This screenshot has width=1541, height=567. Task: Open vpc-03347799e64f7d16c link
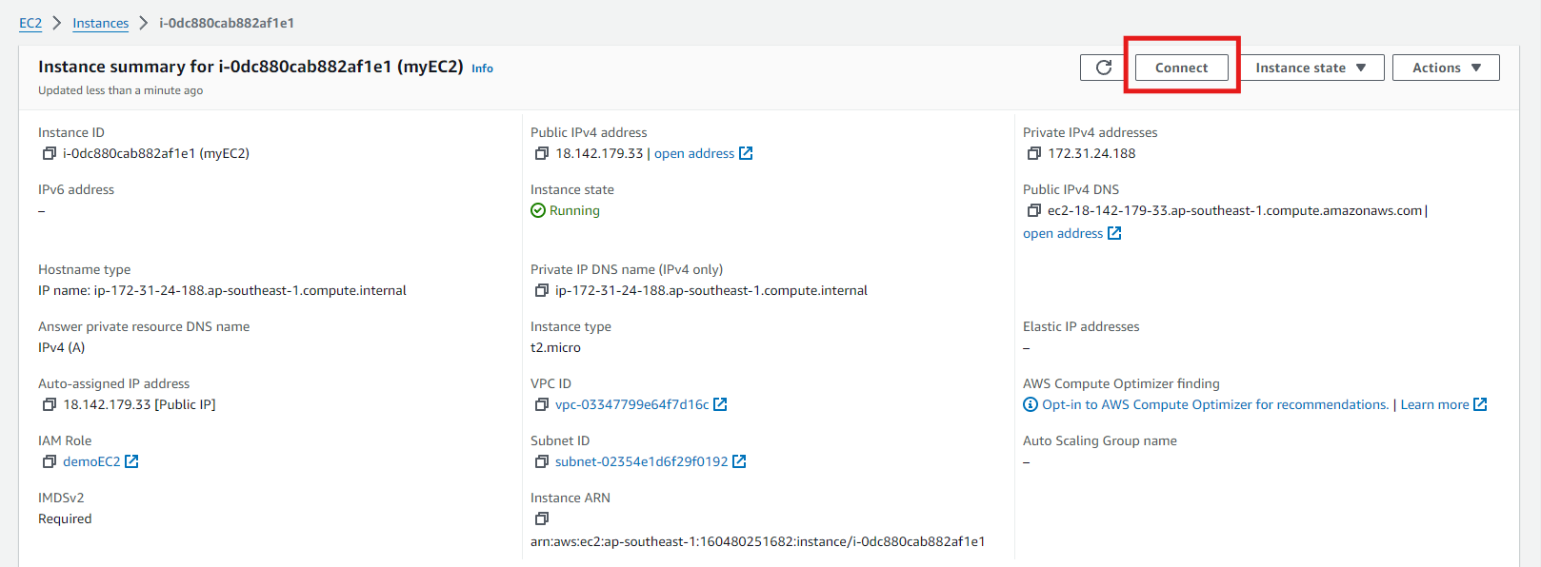[632, 404]
